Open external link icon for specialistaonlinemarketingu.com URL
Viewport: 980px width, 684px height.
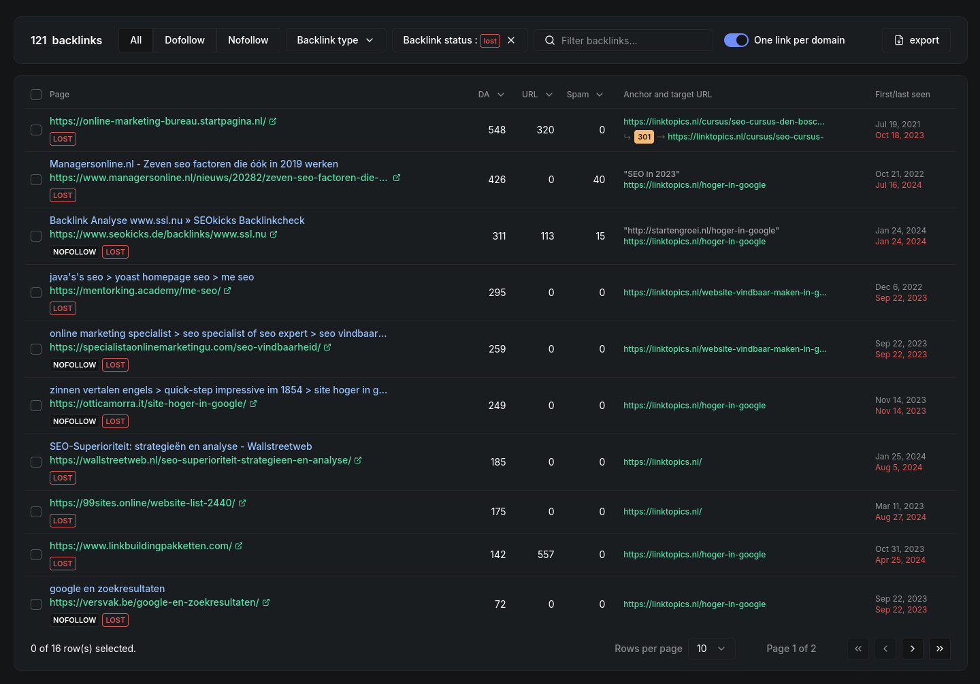coord(327,347)
